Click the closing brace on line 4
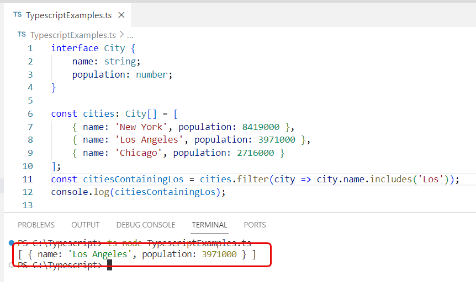Screen dimensions: 476x282 [x=54, y=88]
